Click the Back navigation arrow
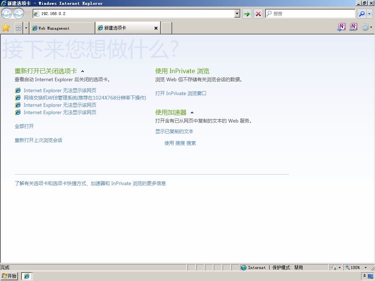 click(x=7, y=14)
